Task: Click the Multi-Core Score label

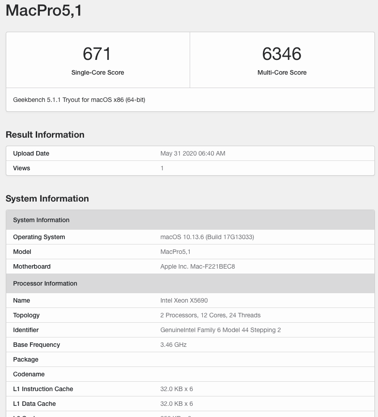Action: pos(282,72)
